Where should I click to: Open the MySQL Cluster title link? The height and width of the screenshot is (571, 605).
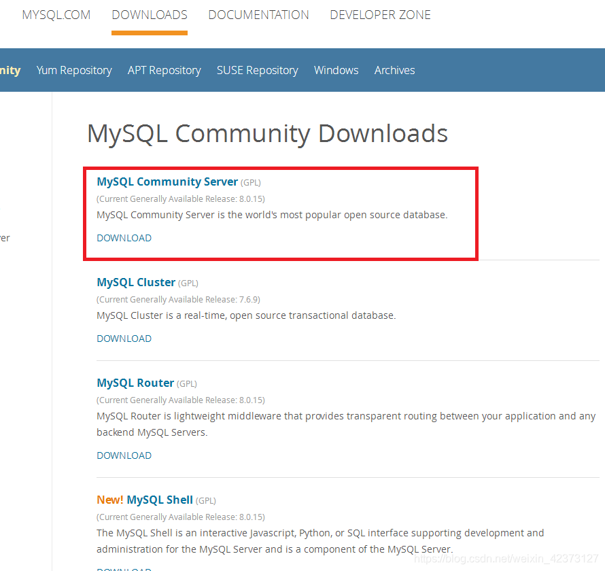click(x=136, y=282)
